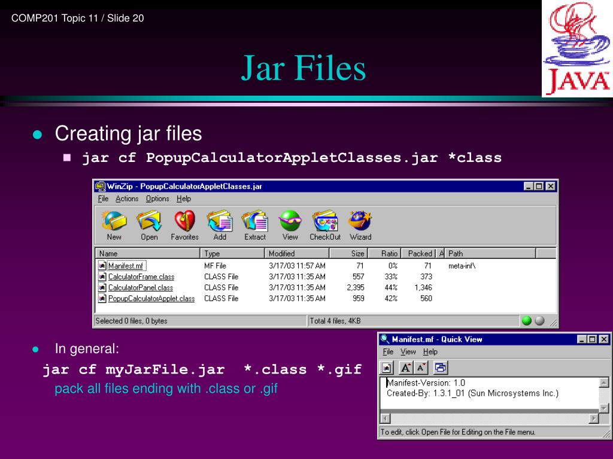Click the Quick View magnifier title icon
This screenshot has width=613, height=459.
point(385,339)
